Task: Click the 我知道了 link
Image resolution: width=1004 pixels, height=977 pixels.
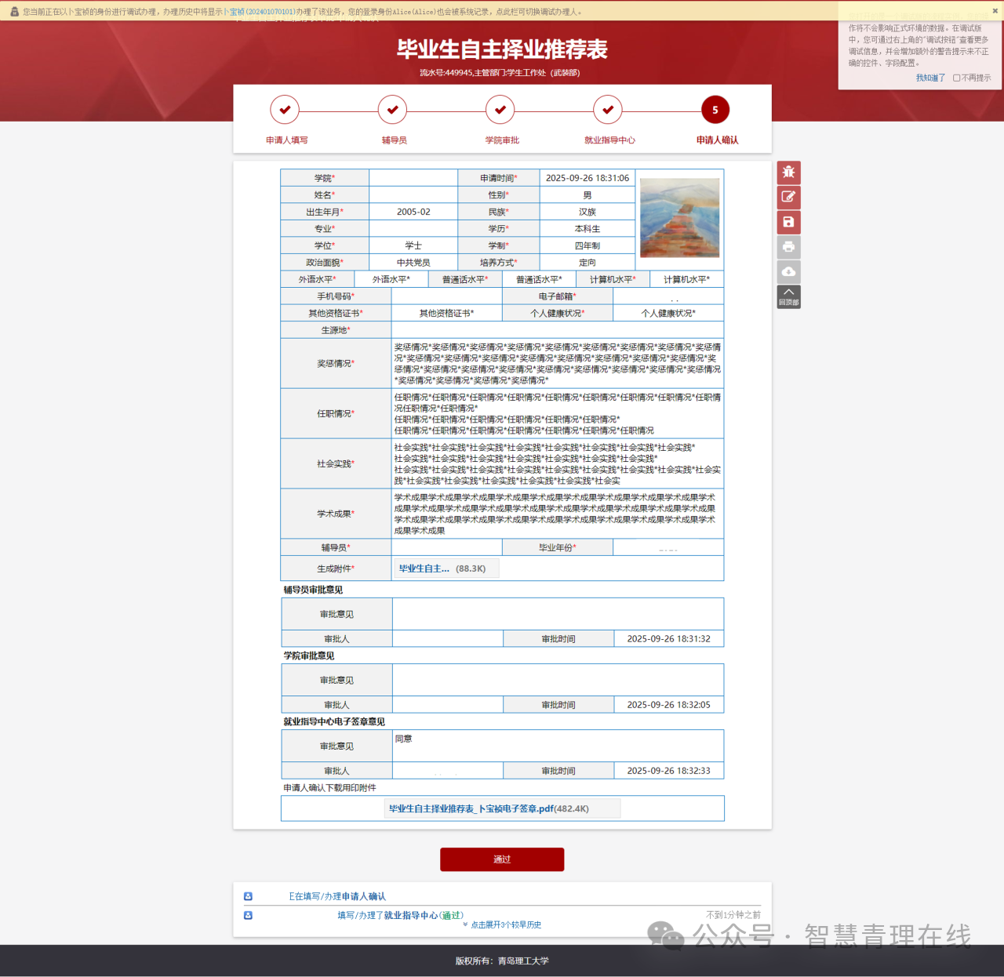Action: 930,78
